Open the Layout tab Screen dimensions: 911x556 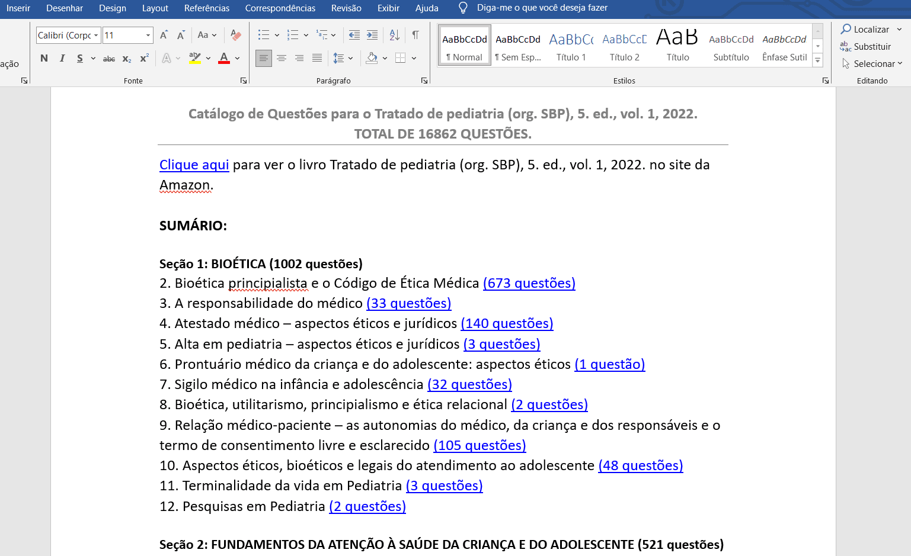pyautogui.click(x=155, y=8)
